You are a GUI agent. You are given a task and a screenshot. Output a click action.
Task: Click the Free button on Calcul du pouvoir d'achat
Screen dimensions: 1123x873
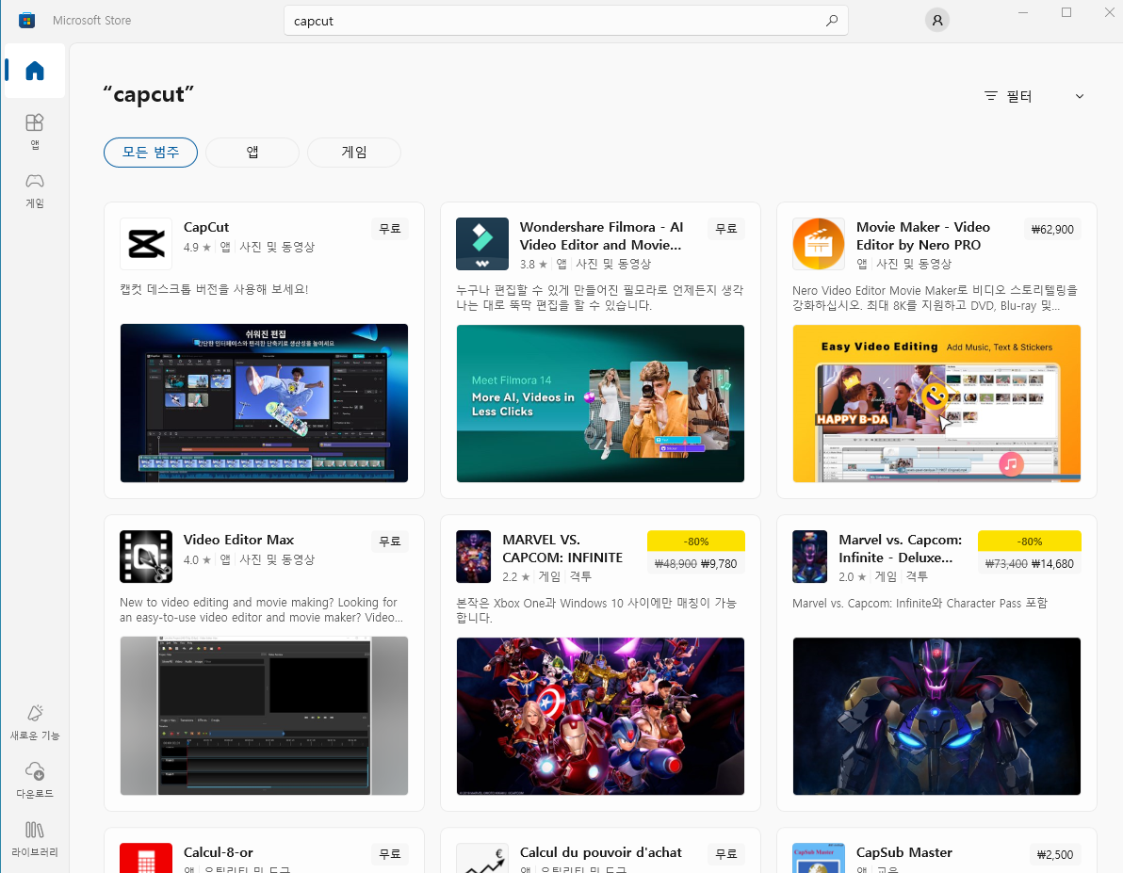(x=726, y=853)
